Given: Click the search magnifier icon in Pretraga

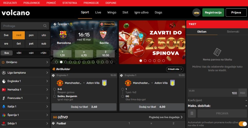Looking at the screenshot, I should tap(45, 26).
